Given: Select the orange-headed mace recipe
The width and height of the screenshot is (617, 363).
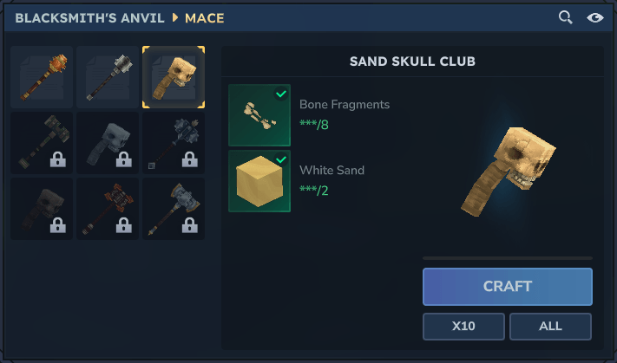Looking at the screenshot, I should click(x=42, y=77).
